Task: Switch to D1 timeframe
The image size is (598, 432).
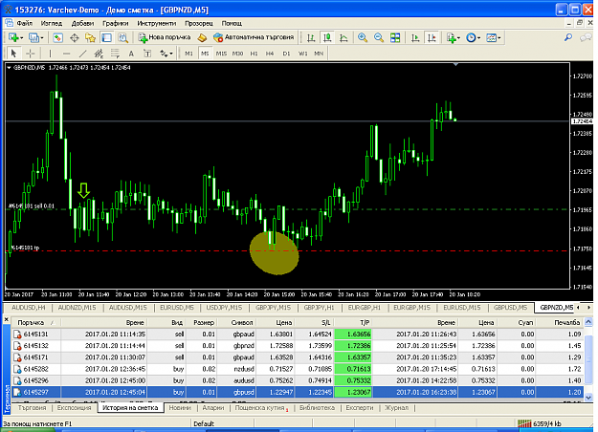Action: click(x=286, y=54)
